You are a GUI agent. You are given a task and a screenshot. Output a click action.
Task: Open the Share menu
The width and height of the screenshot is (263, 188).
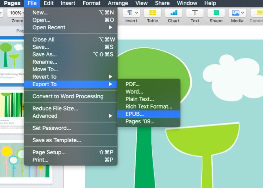pos(162,3)
